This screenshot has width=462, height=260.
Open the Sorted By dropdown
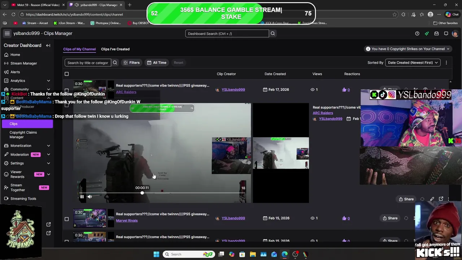[x=413, y=63]
